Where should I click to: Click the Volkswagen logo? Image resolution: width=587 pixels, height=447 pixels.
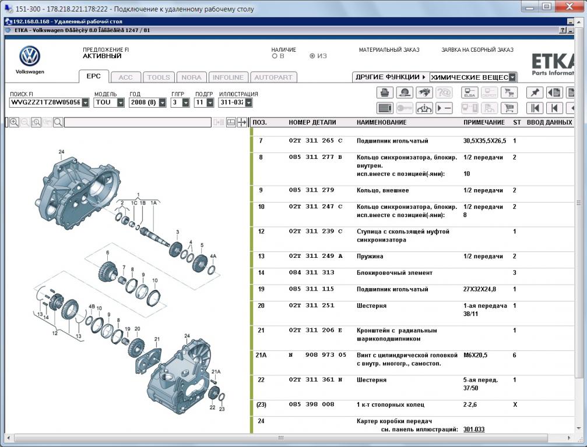pos(30,56)
